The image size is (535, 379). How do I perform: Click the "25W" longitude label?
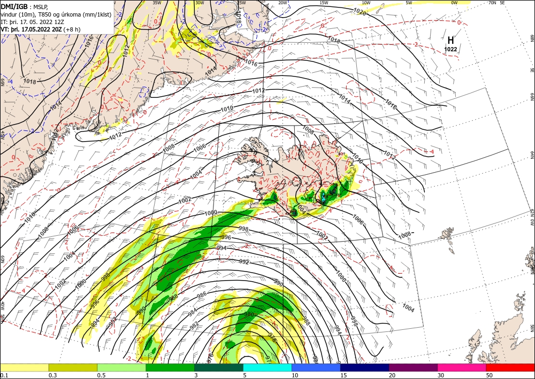[241, 3]
